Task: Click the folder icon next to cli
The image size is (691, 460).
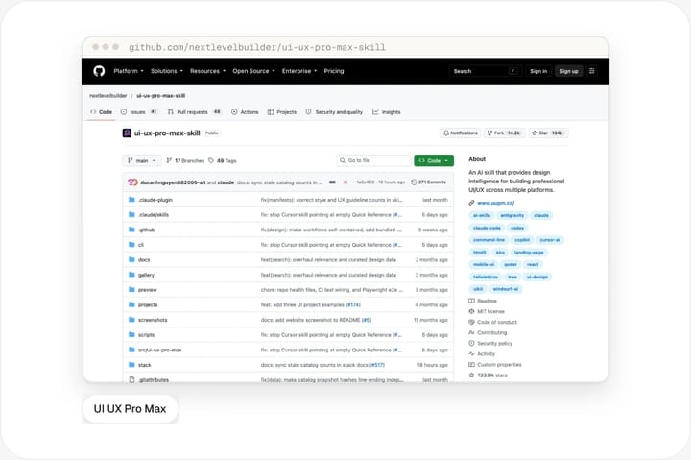Action: click(x=131, y=245)
